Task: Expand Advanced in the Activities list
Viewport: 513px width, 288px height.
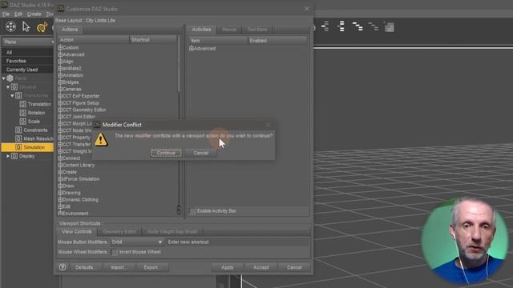Action: (x=192, y=48)
